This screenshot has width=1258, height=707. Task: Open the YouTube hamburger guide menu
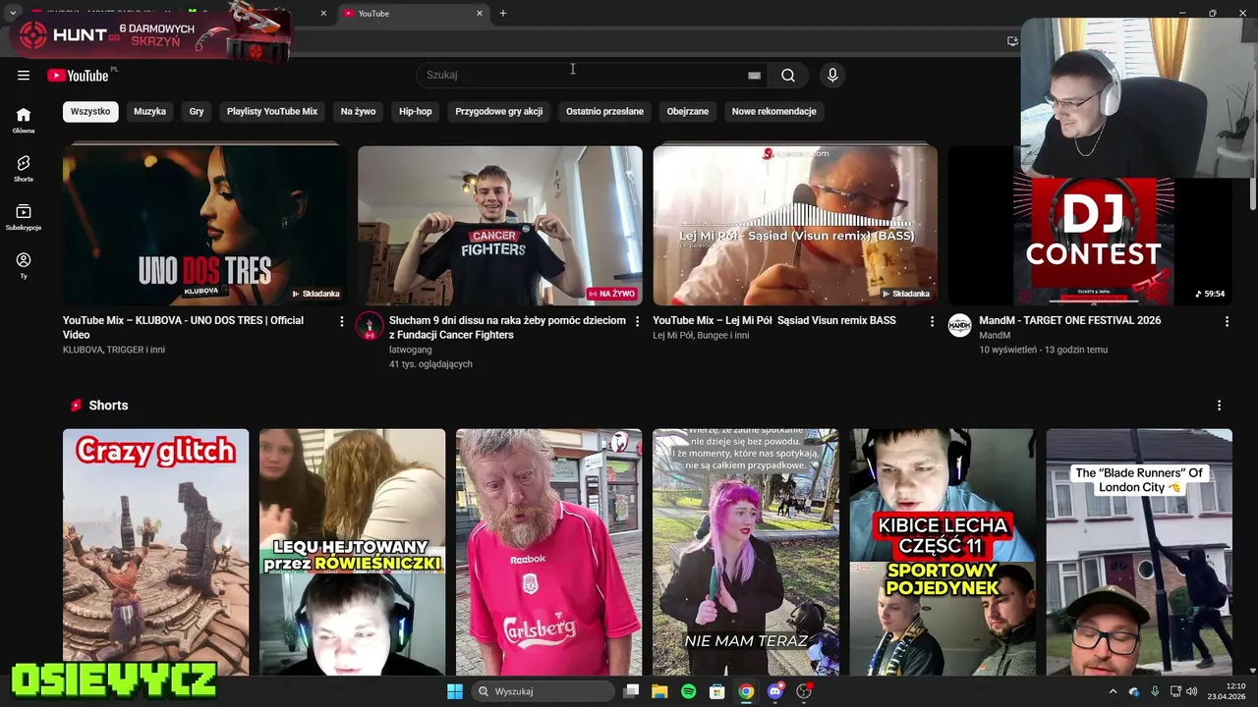click(x=24, y=76)
